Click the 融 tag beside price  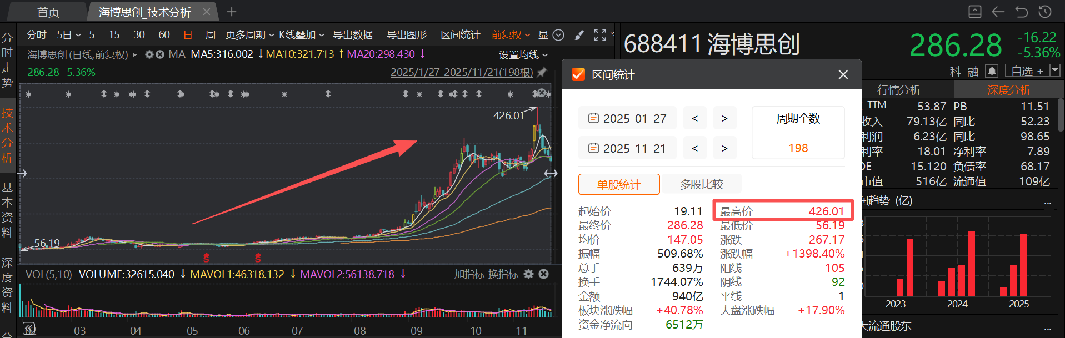coord(973,72)
